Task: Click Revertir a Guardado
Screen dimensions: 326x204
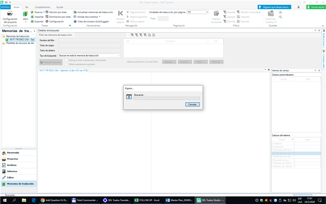Action: [249, 12]
